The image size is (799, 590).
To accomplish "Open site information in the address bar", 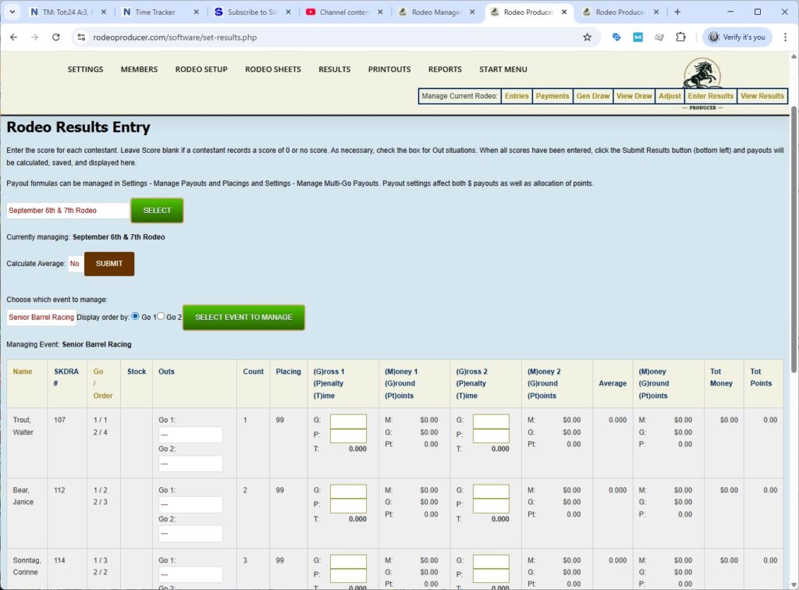I will (x=83, y=37).
